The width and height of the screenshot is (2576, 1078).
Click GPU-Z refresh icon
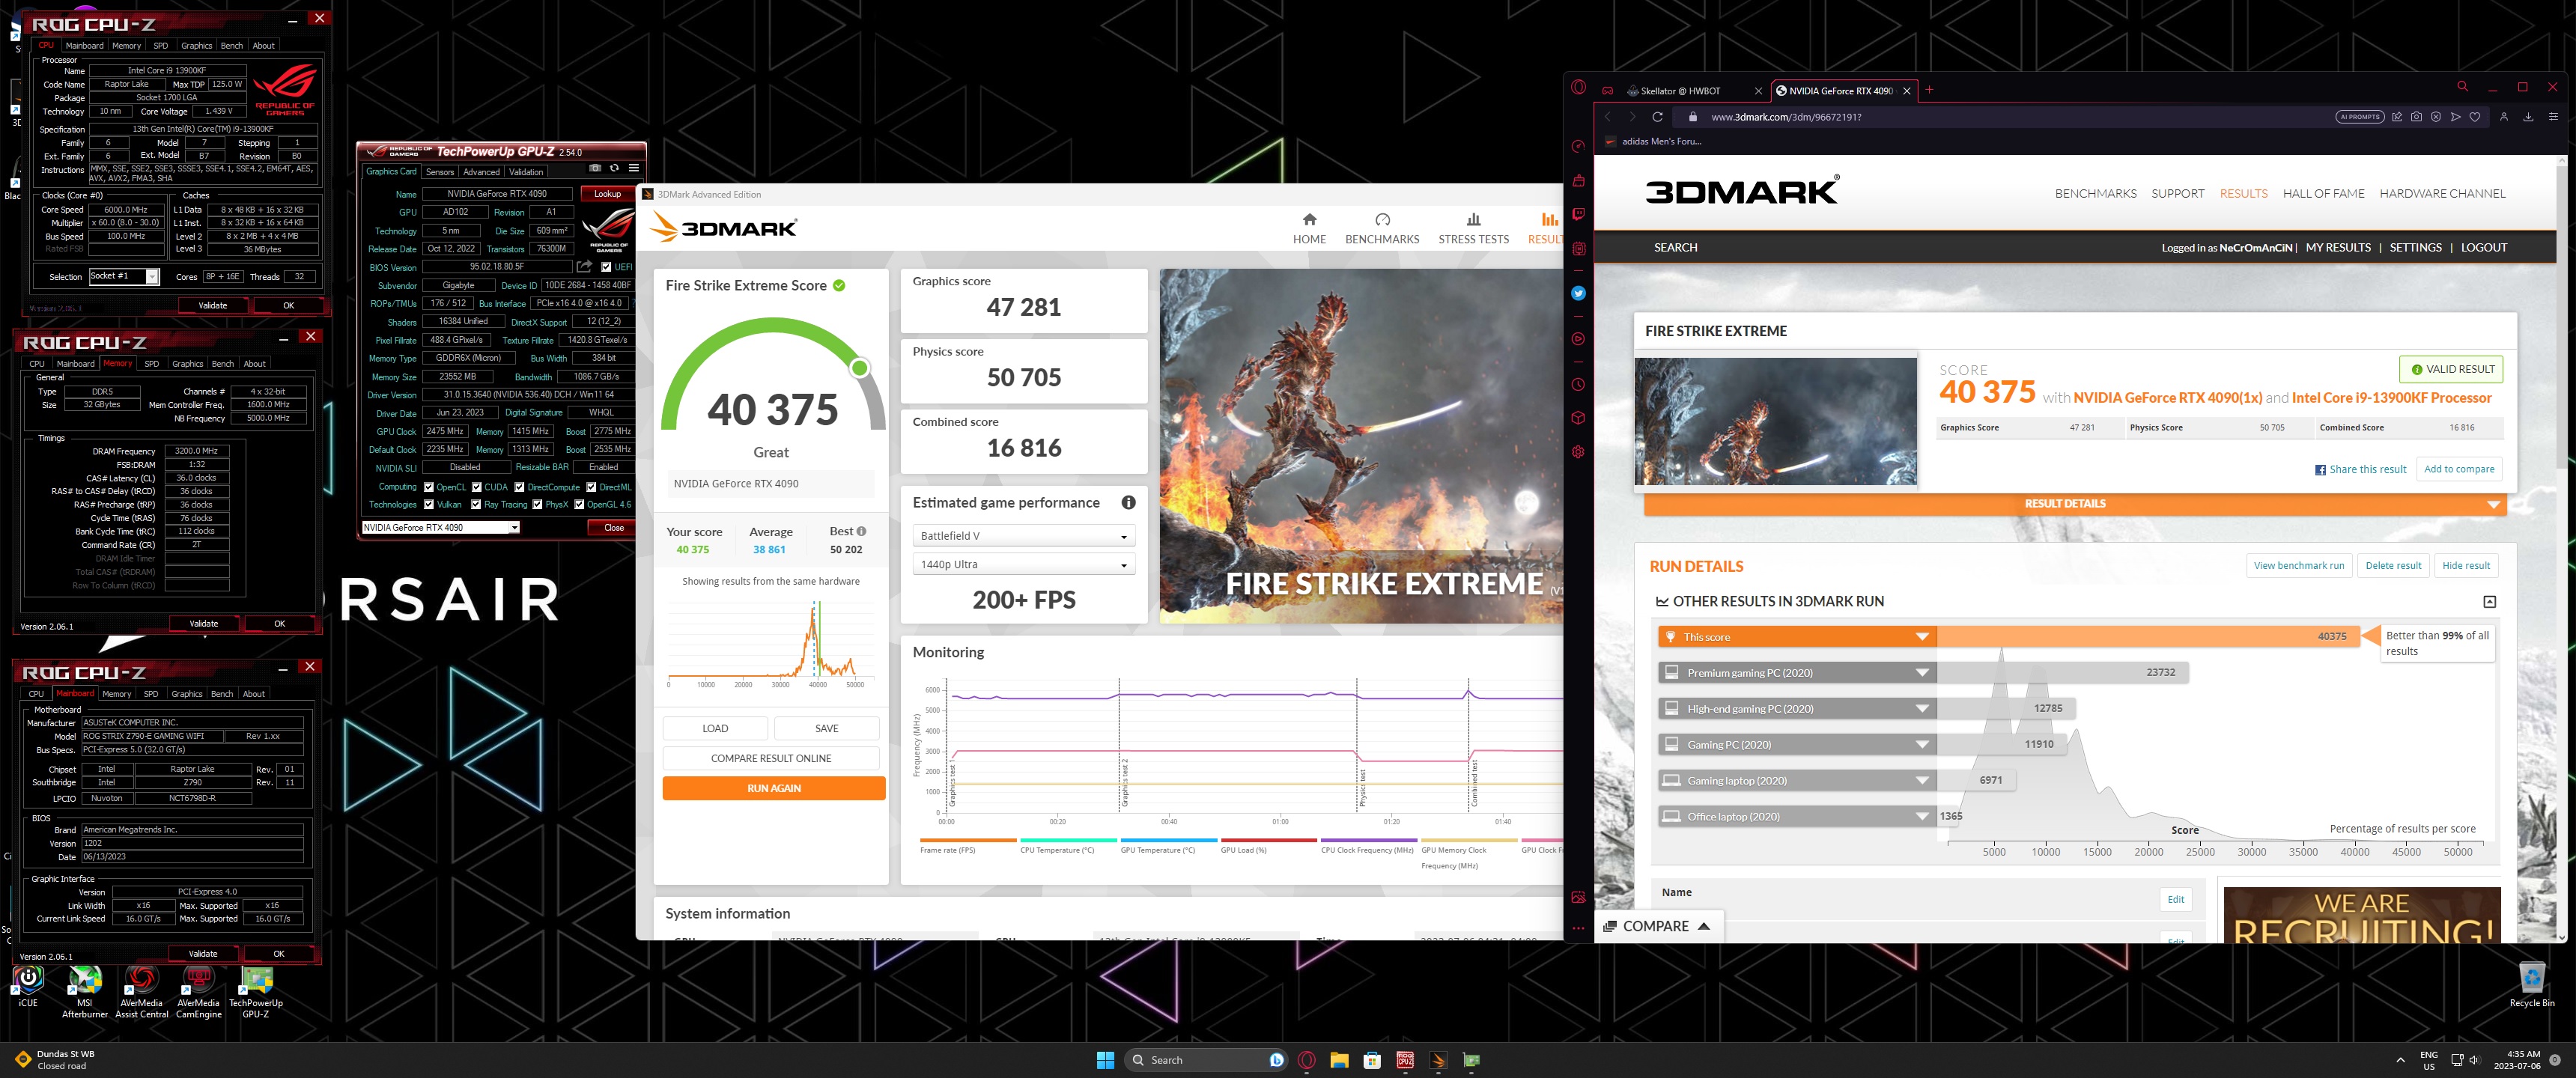click(x=614, y=168)
